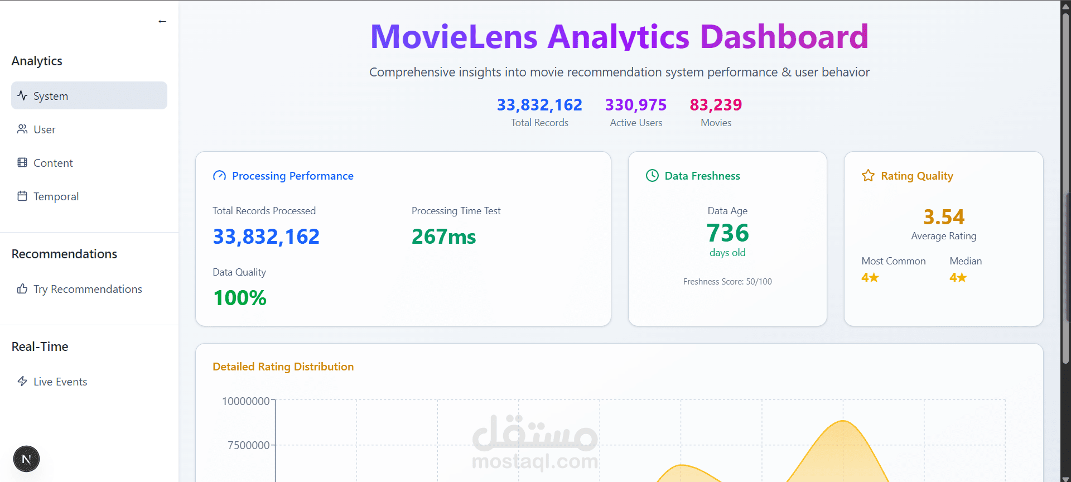Click 33,832,162 under Total Records Processed
This screenshot has height=482, width=1071.
266,237
